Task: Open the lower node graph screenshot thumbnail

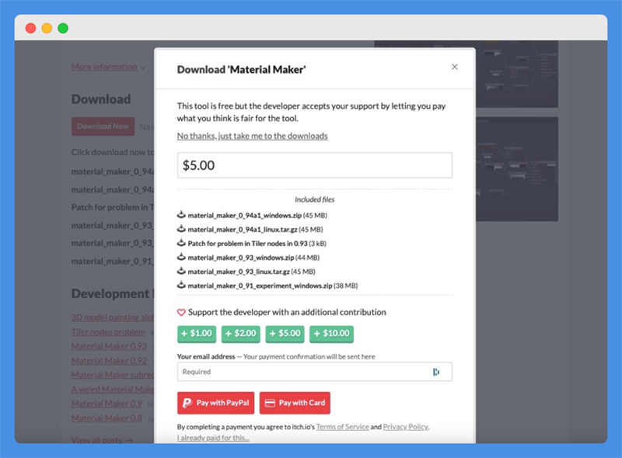Action: pos(517,169)
